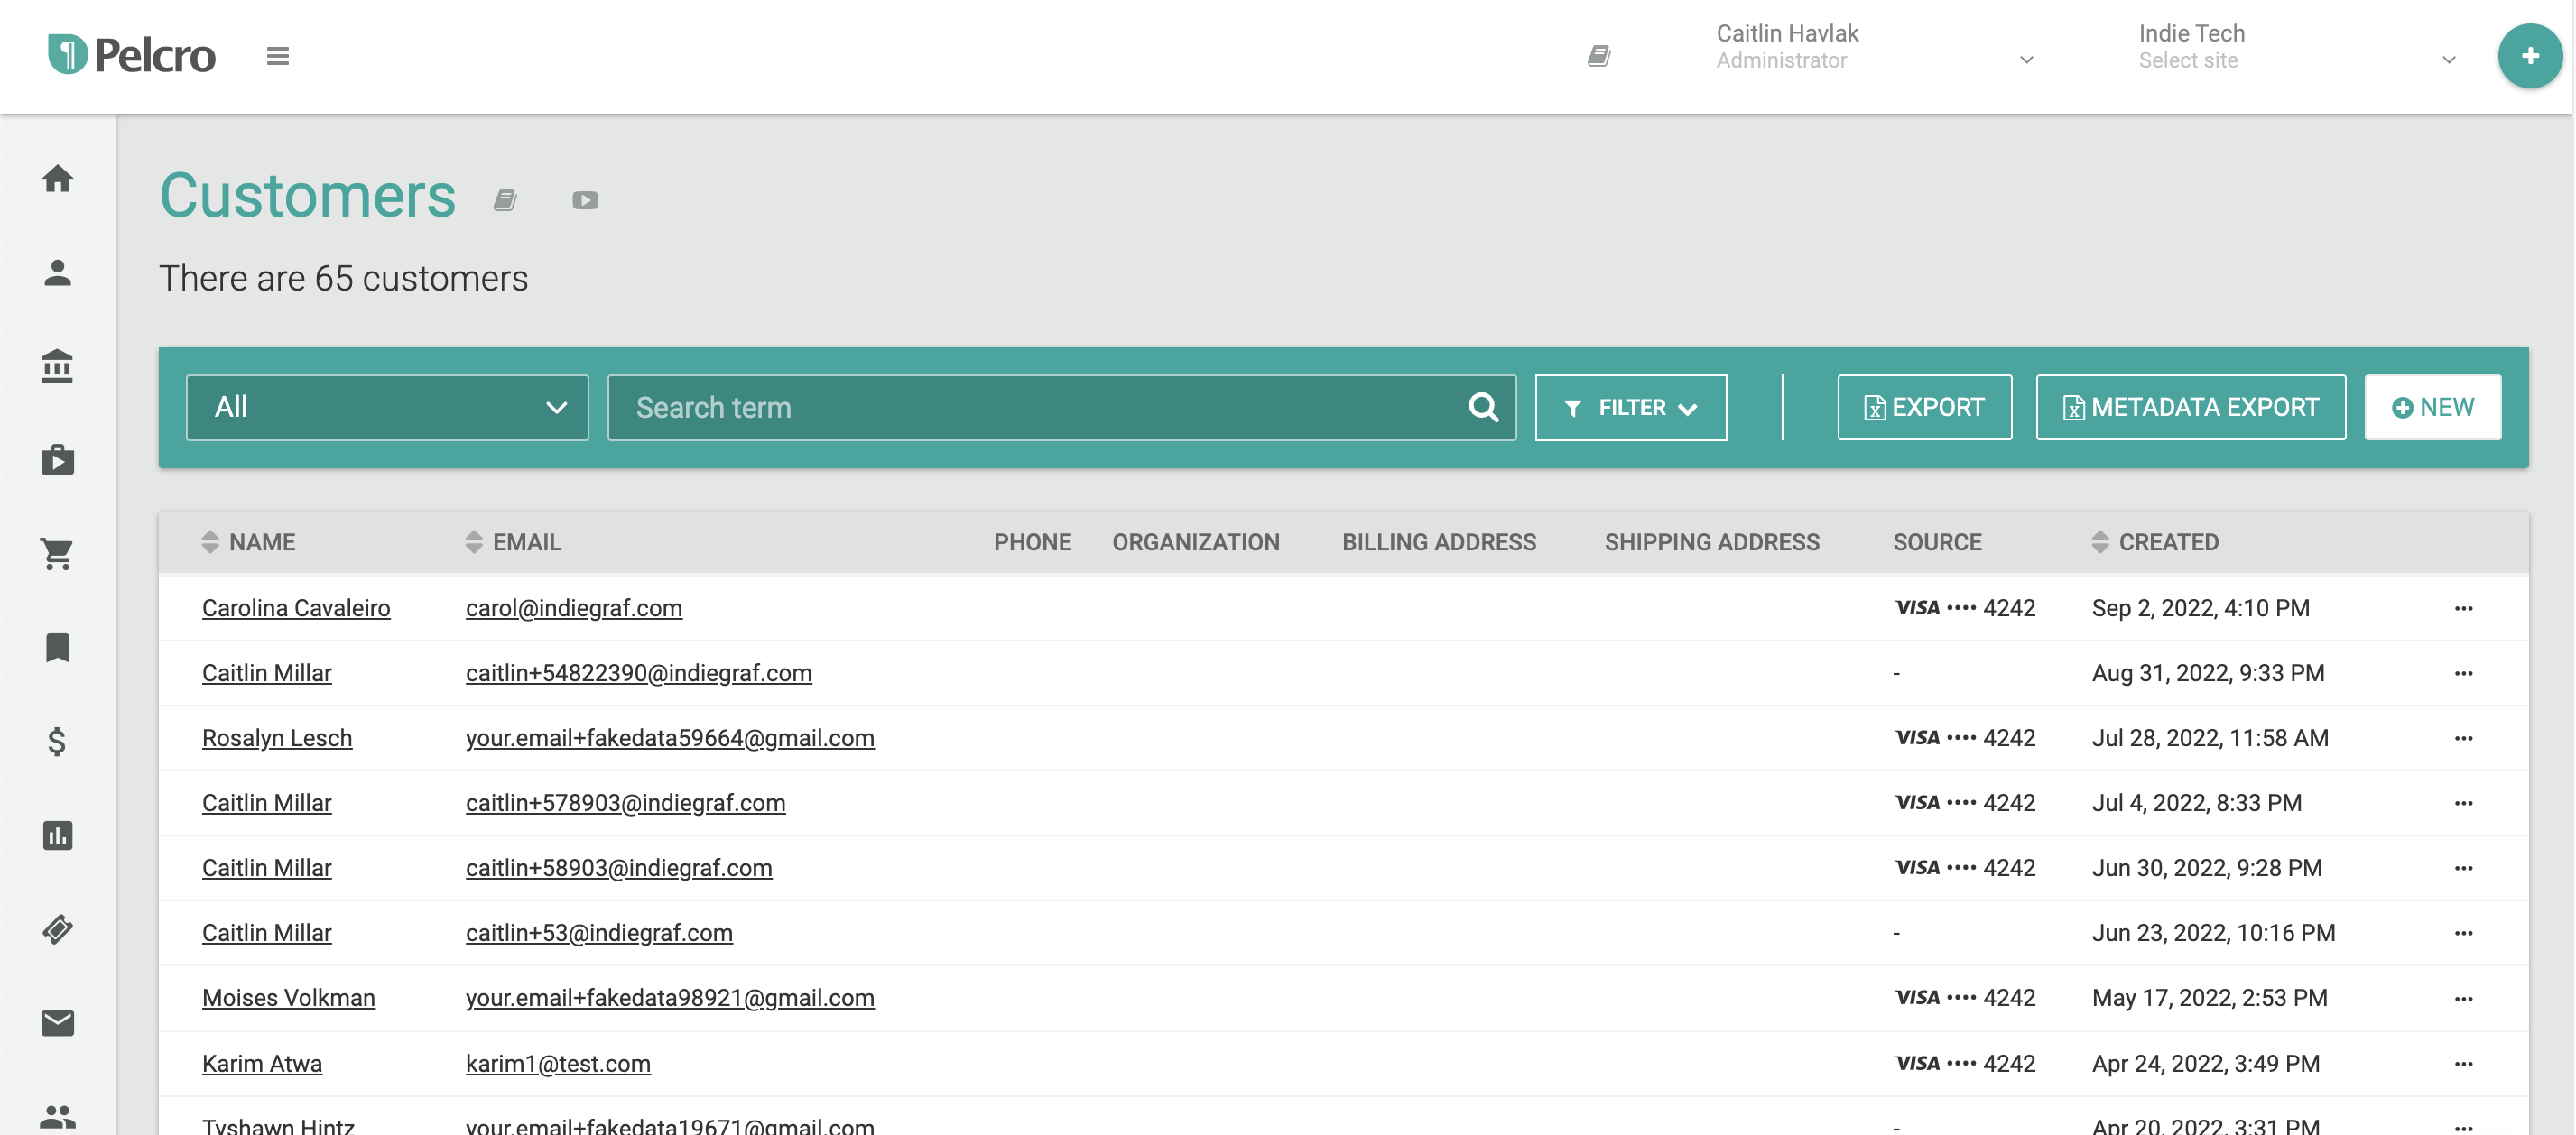The width and height of the screenshot is (2576, 1135).
Task: Open the shopping cart sidebar icon
Action: pos(57,553)
